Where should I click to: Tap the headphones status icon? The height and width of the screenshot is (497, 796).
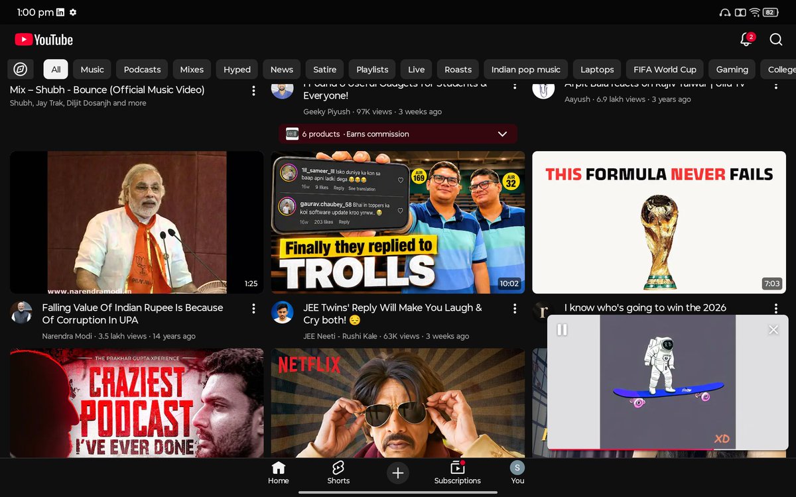click(x=724, y=13)
